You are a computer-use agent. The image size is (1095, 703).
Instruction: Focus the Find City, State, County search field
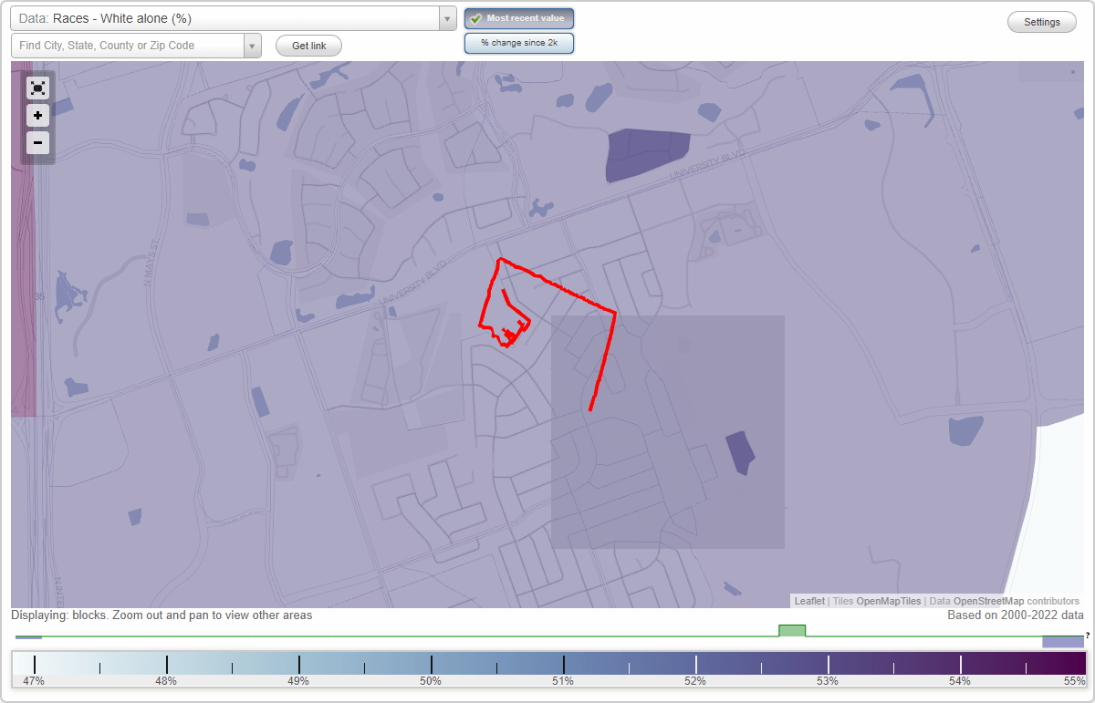[x=128, y=46]
